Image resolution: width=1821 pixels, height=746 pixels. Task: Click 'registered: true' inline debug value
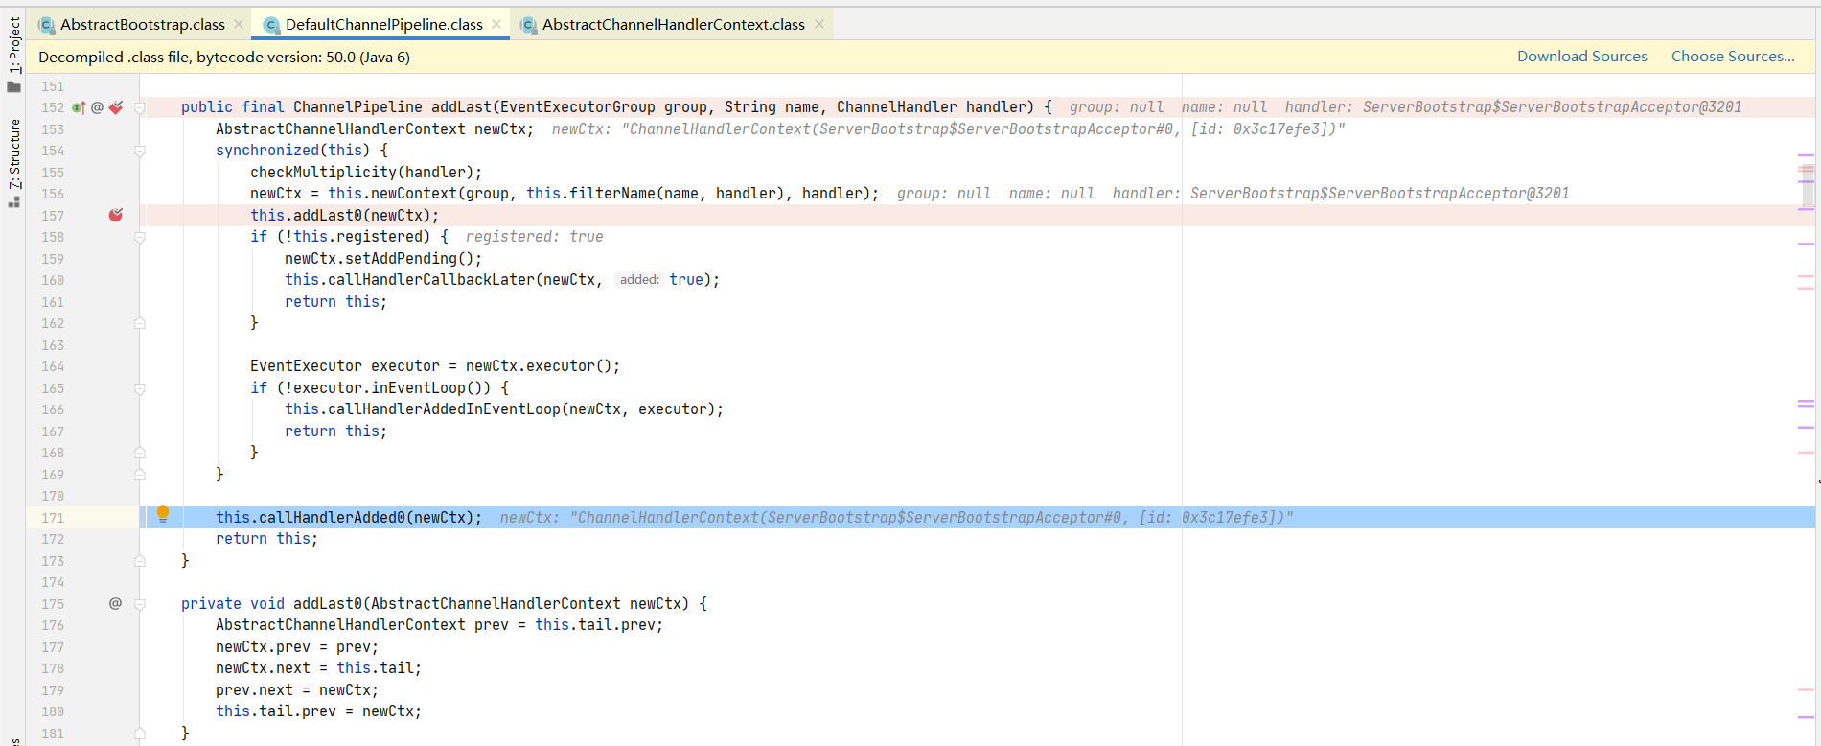coord(535,237)
